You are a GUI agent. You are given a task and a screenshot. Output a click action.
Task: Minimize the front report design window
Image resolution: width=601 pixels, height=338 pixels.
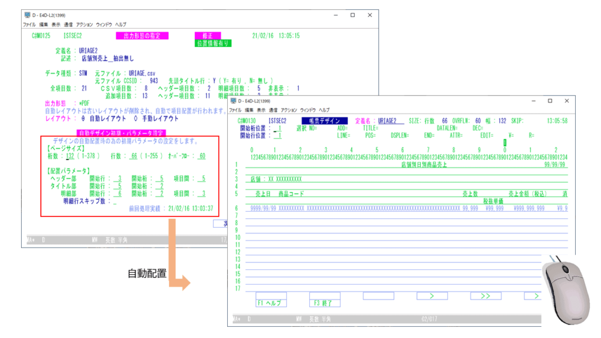click(528, 102)
